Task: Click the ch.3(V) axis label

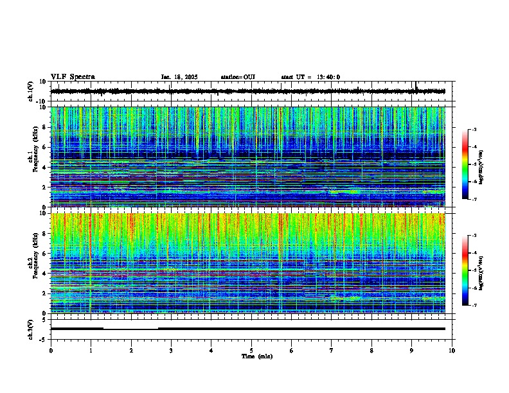Action: 31,329
